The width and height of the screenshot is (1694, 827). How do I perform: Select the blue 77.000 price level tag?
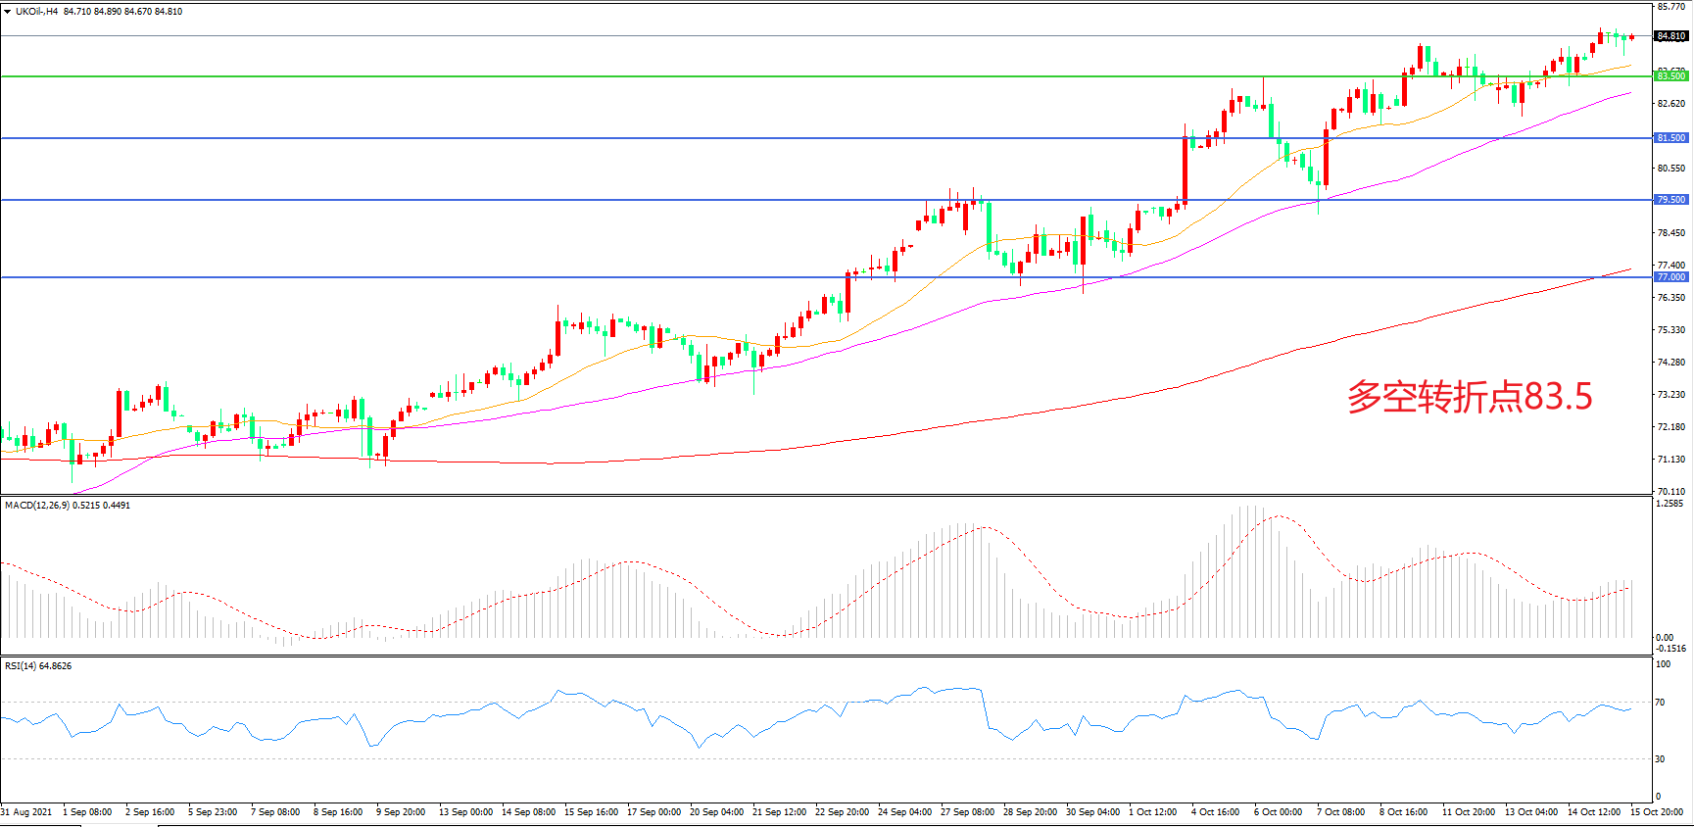pyautogui.click(x=1670, y=277)
